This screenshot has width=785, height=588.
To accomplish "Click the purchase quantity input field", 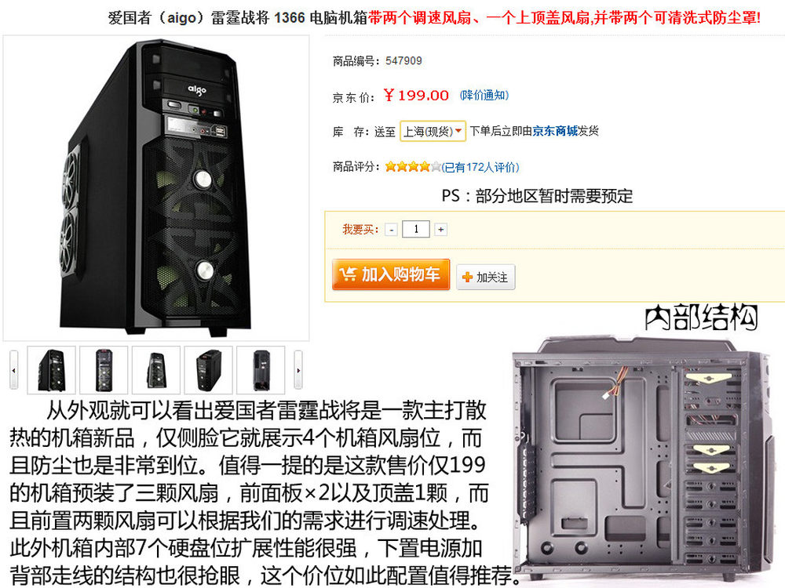I will tap(416, 229).
